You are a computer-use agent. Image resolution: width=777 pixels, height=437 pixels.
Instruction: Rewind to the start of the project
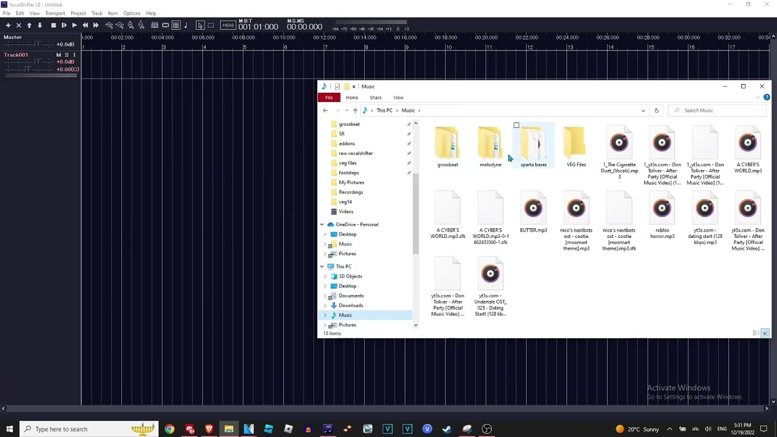click(x=85, y=25)
